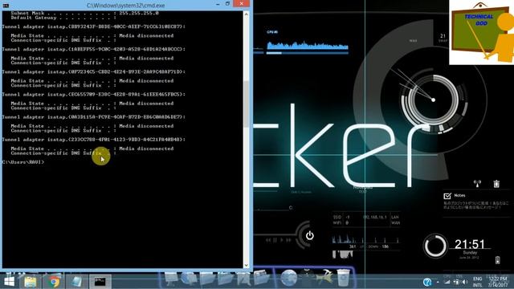Viewport: 514px width, 289px height.
Task: Click the cmd scrollbar up arrow
Action: coord(247,14)
